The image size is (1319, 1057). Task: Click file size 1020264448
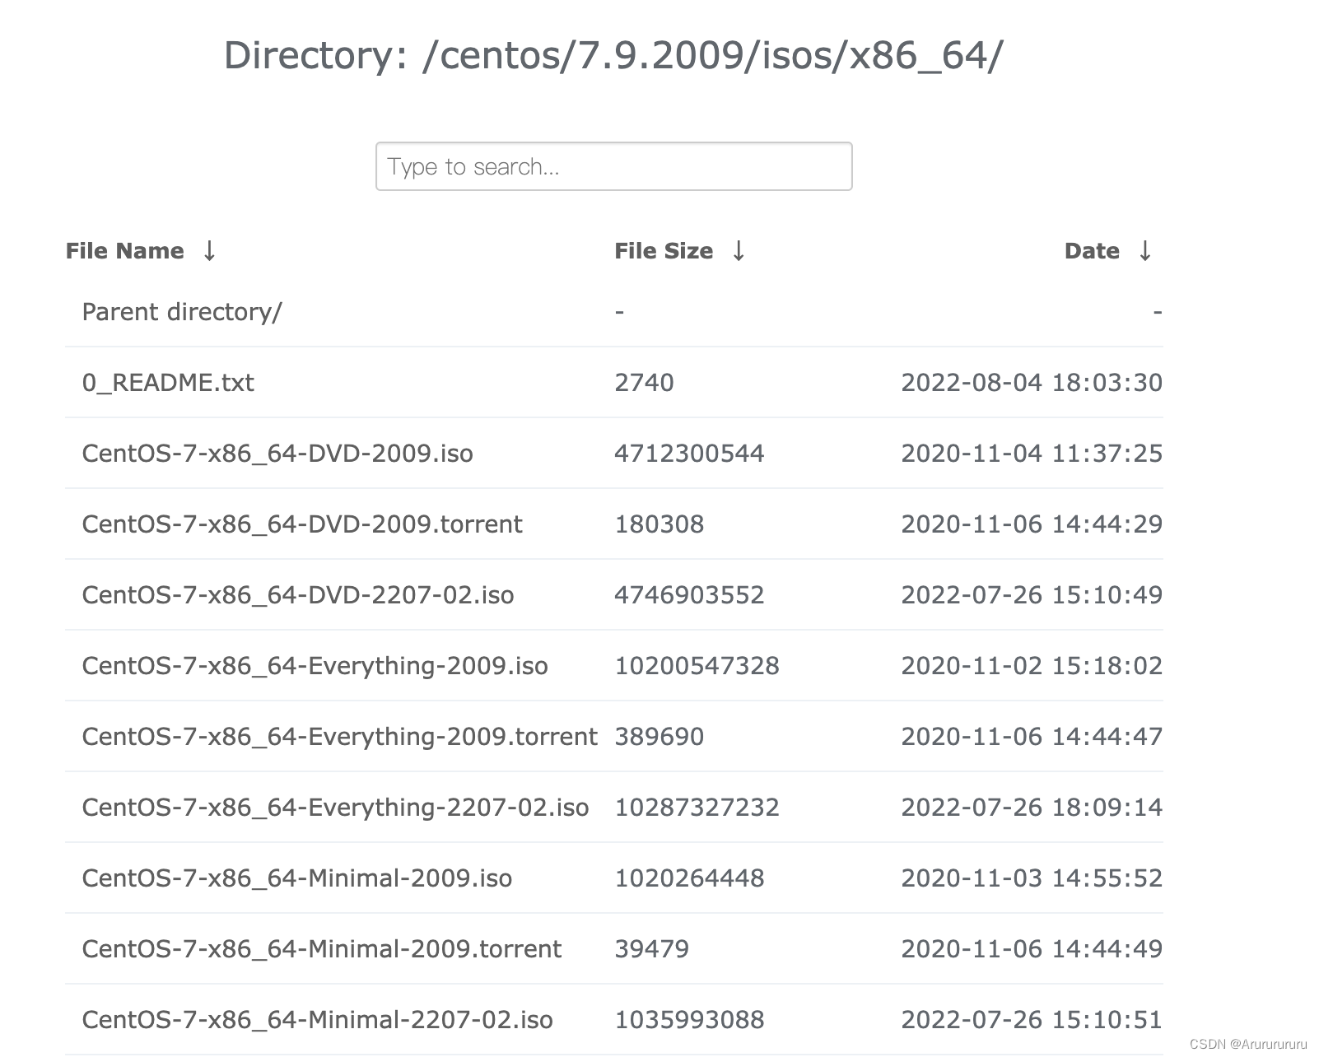click(x=689, y=878)
